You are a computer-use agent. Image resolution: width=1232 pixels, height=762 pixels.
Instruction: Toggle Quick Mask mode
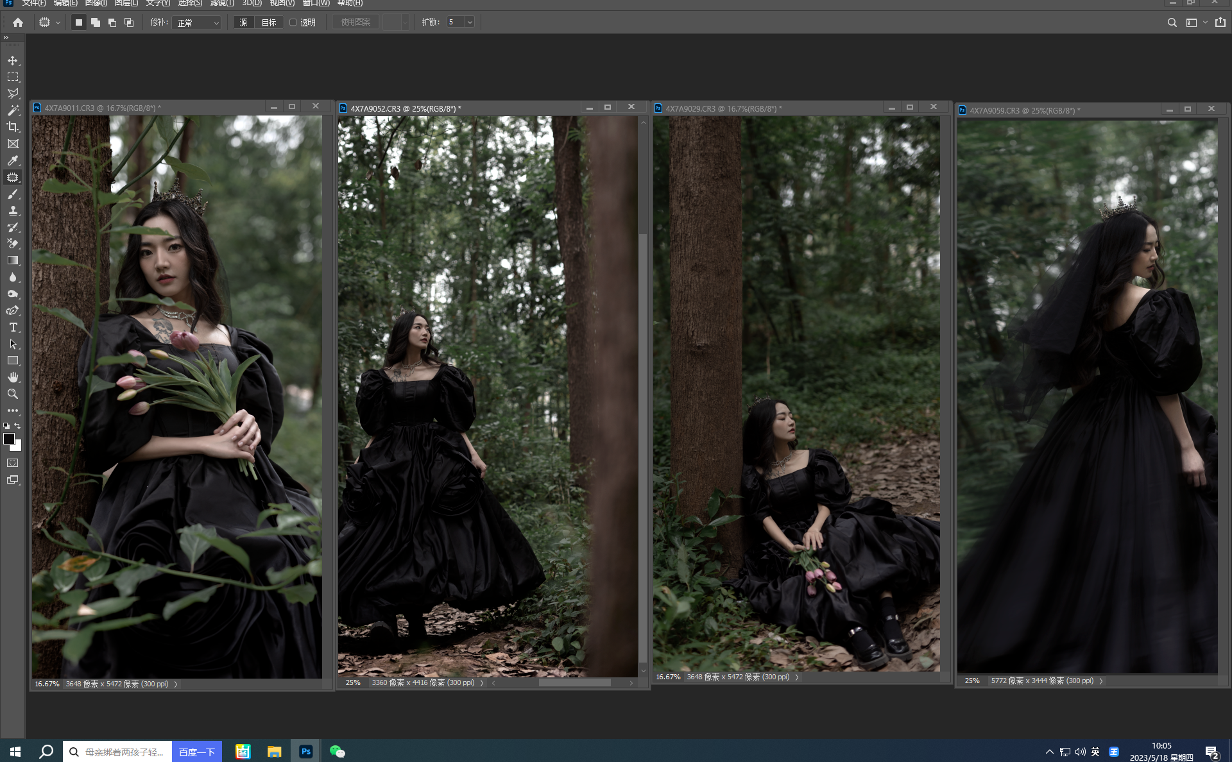tap(13, 462)
